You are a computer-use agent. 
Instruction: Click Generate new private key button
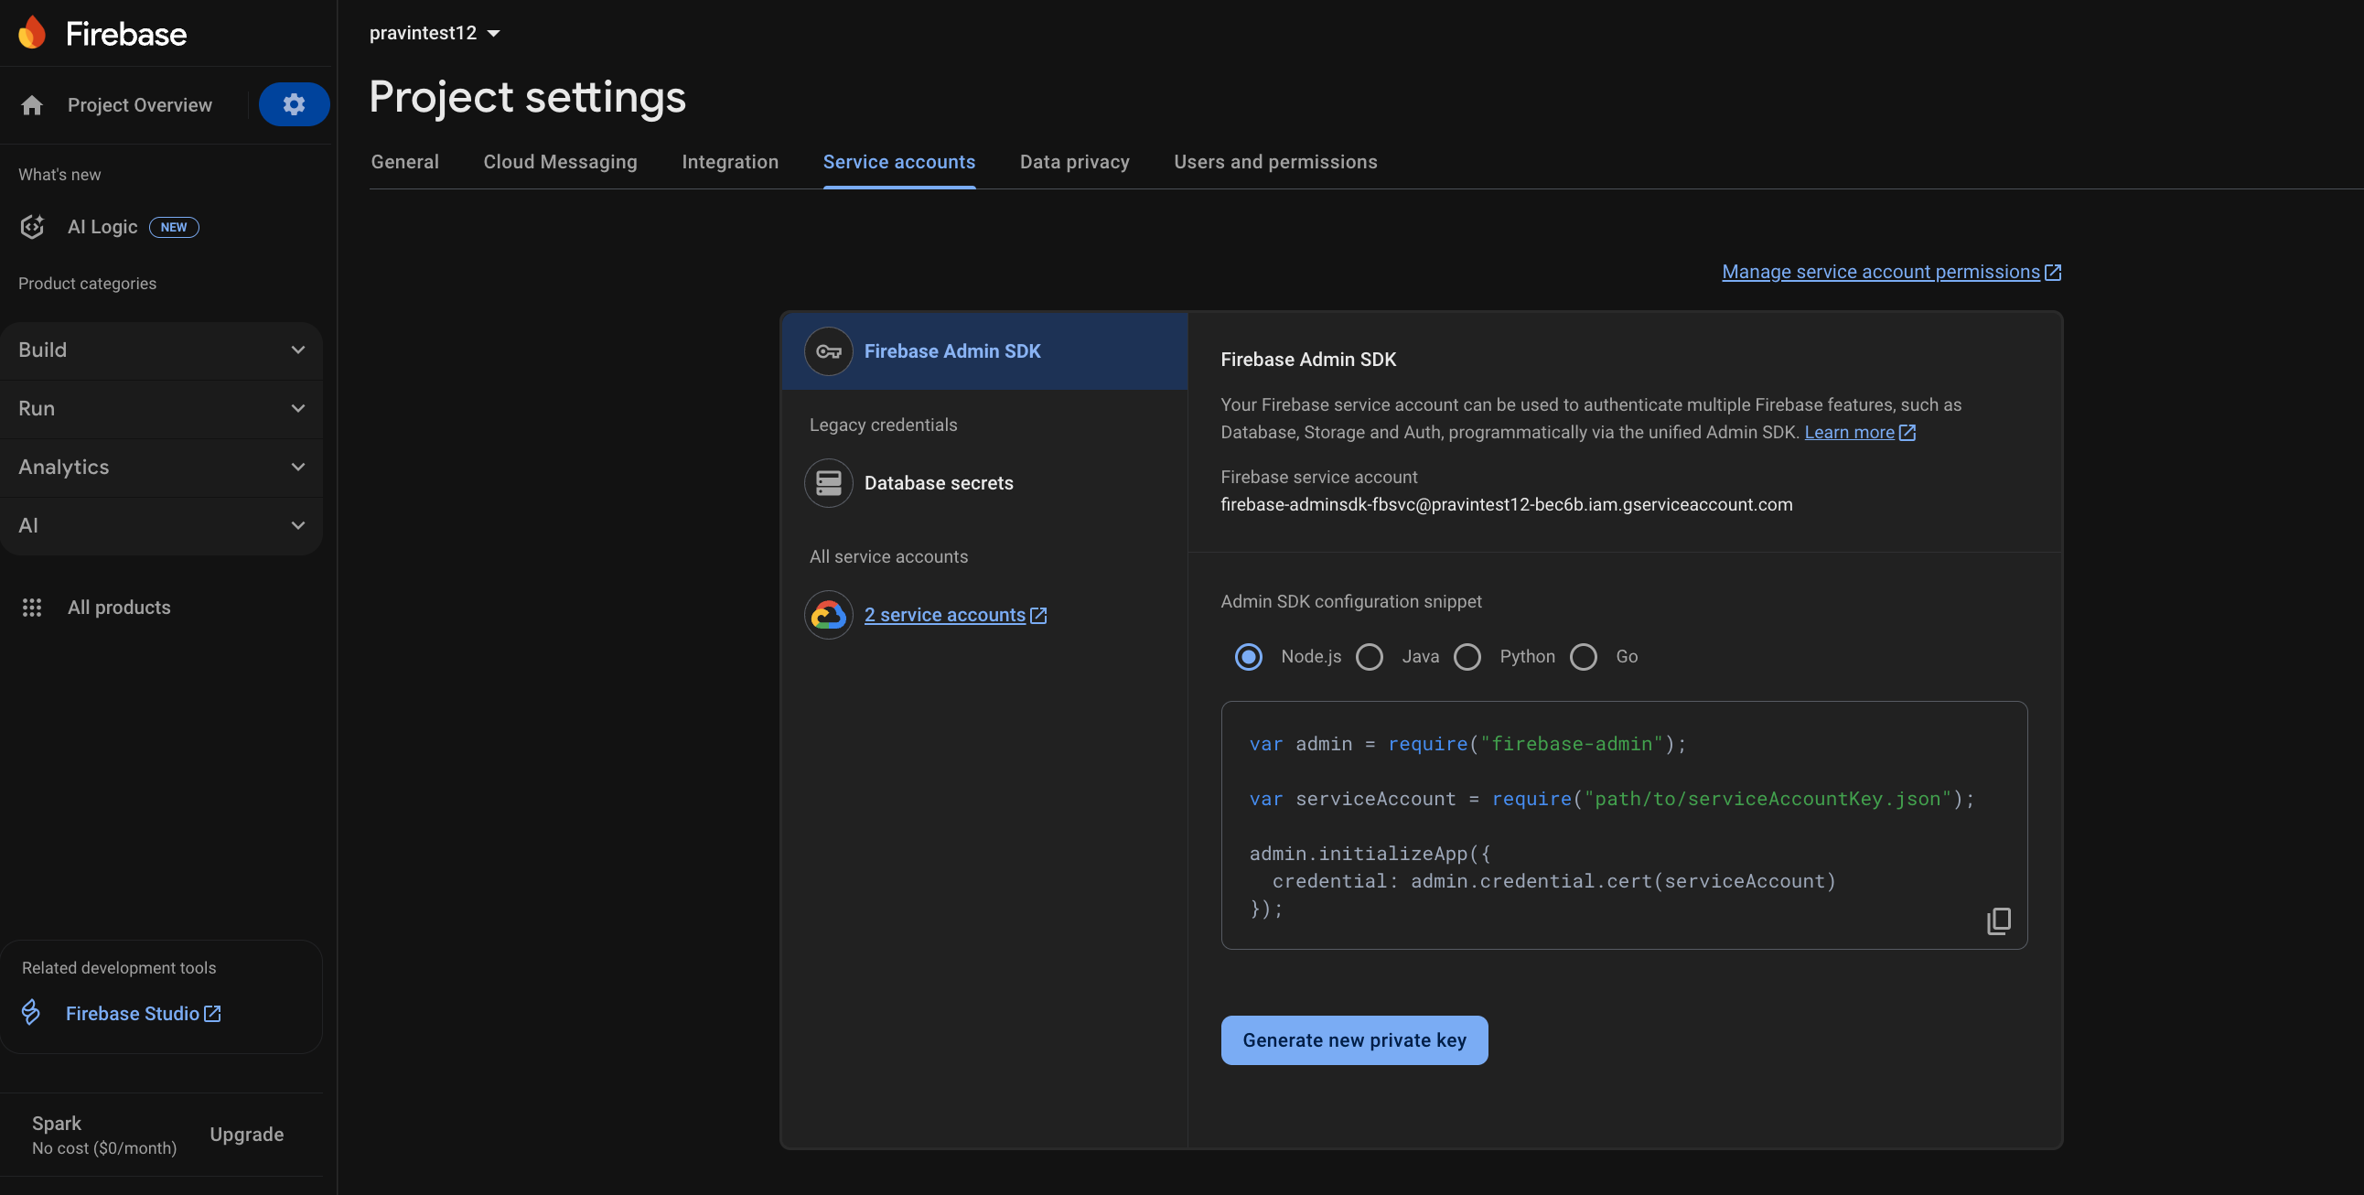coord(1354,1039)
